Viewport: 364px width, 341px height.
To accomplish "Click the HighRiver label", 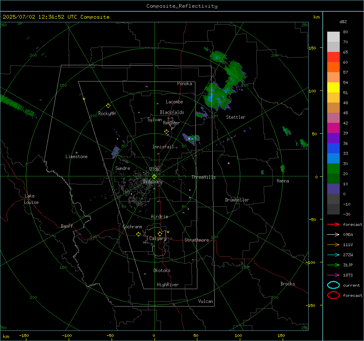I will click(168, 285).
